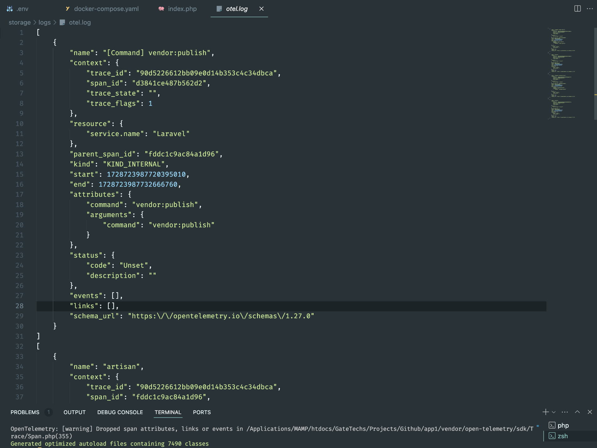This screenshot has width=597, height=448.
Task: Click the trace_id value on line 5
Action: pyautogui.click(x=206, y=73)
